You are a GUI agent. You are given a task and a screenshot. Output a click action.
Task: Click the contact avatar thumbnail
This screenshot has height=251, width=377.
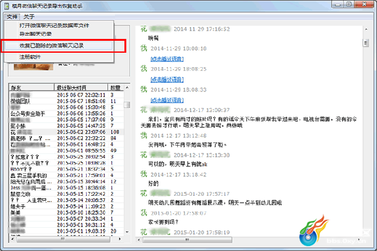tap(33, 67)
